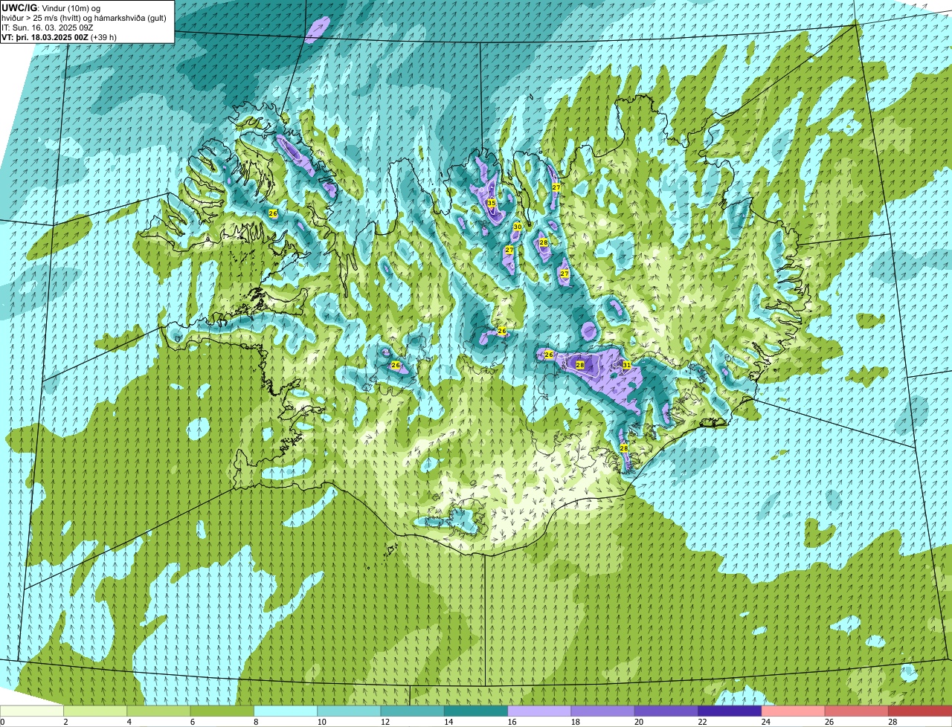Select the 18–20 m/s purple legend swatch
The width and height of the screenshot is (952, 727).
click(x=603, y=711)
